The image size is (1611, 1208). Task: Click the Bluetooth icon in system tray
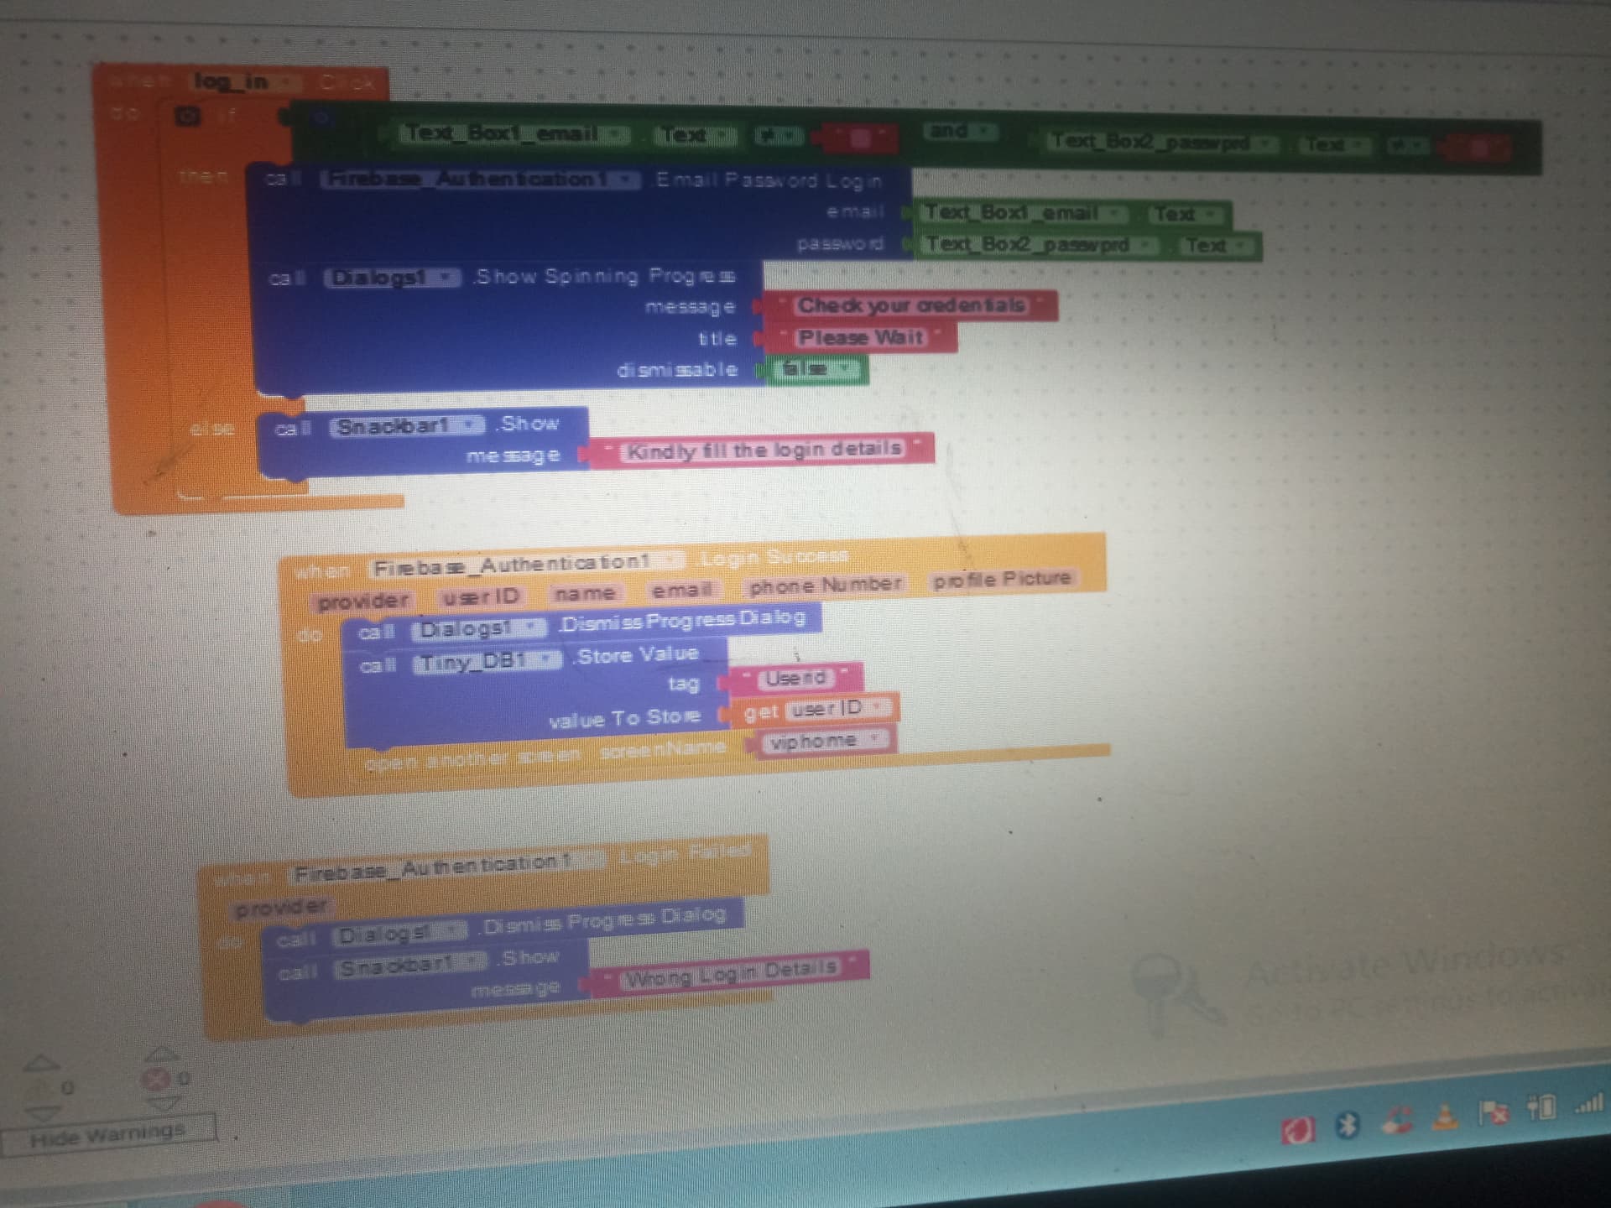[x=1347, y=1125]
